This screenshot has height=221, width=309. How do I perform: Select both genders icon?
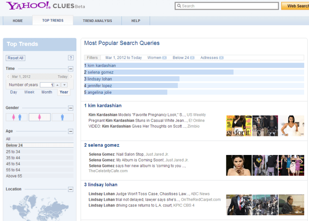(x=17, y=117)
